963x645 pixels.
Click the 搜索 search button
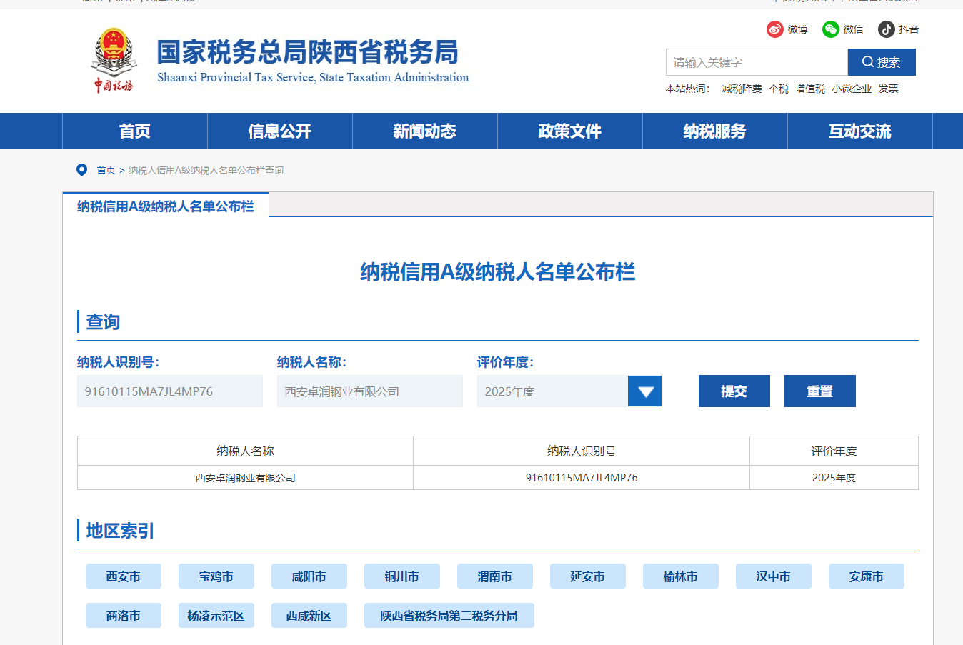coord(882,62)
